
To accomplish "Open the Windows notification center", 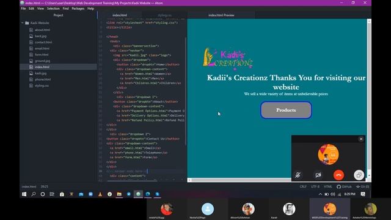I will (x=363, y=194).
